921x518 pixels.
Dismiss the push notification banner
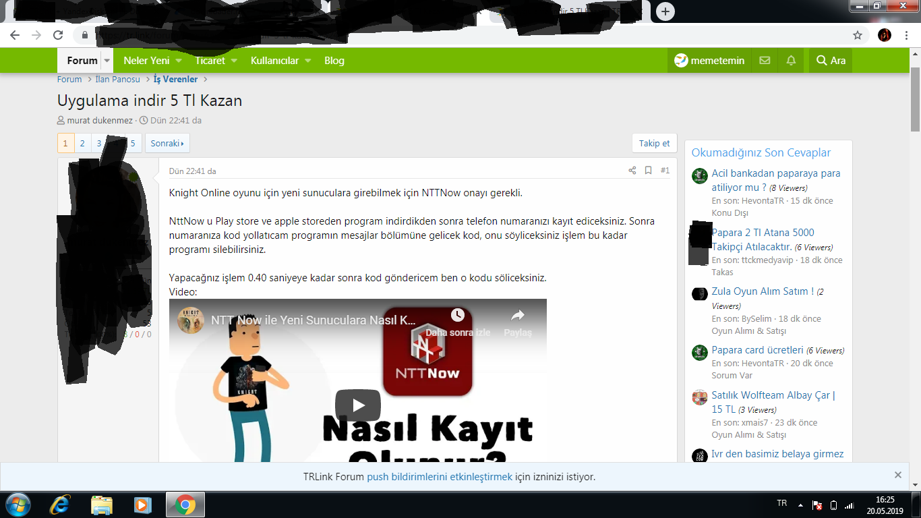point(898,475)
